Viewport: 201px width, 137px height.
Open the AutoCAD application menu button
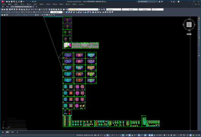pos(2,2)
